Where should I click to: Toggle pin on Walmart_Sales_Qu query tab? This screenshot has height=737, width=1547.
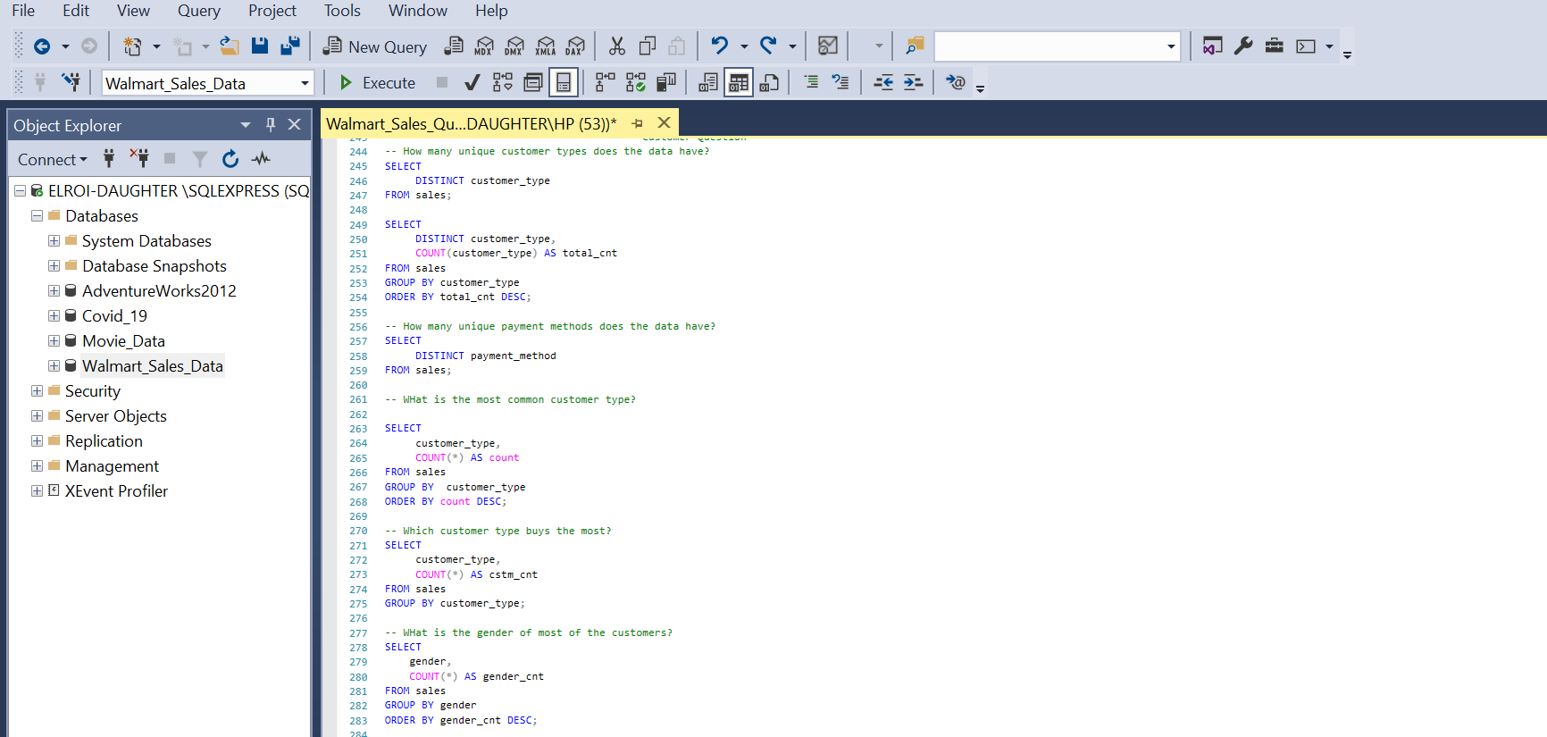[638, 123]
